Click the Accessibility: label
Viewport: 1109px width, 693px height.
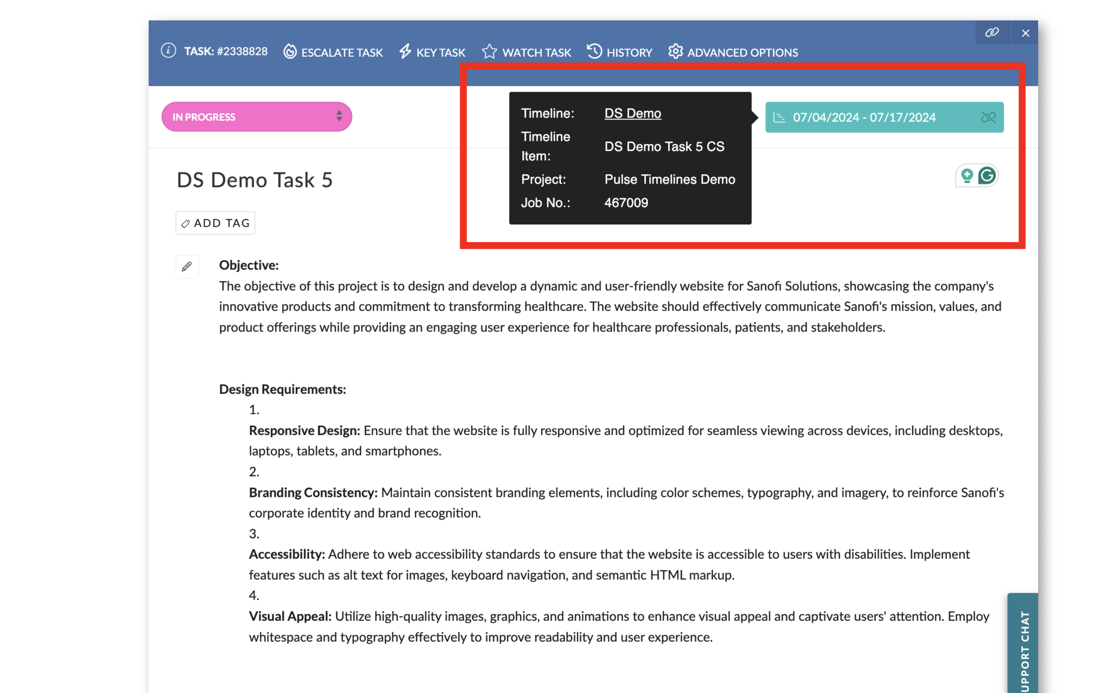point(287,554)
